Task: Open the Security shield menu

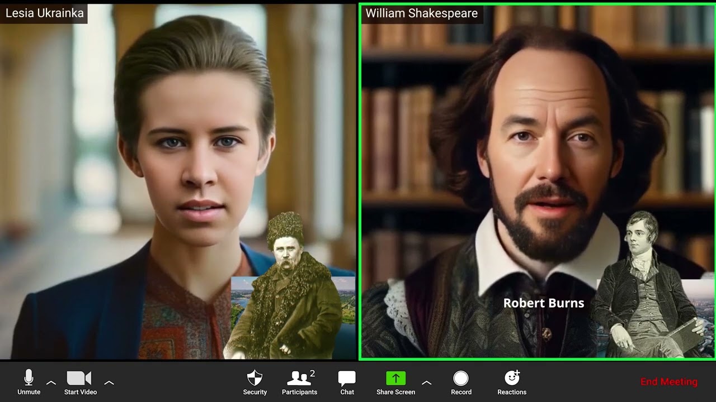Action: pos(255,382)
